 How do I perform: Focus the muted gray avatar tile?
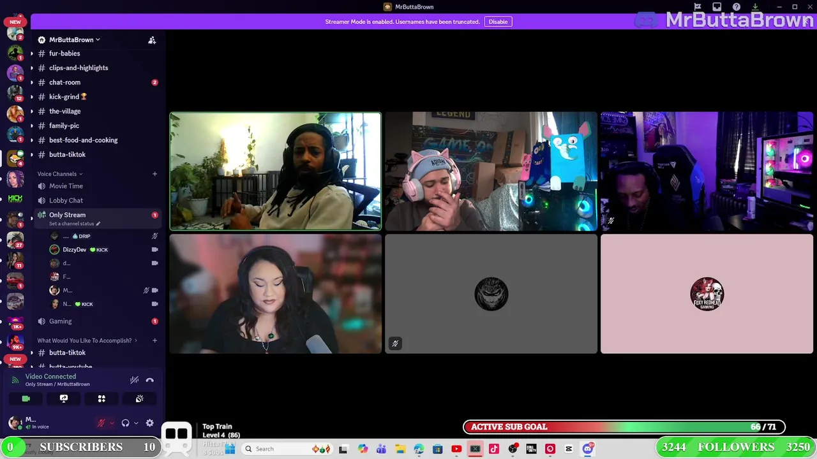tap(491, 294)
